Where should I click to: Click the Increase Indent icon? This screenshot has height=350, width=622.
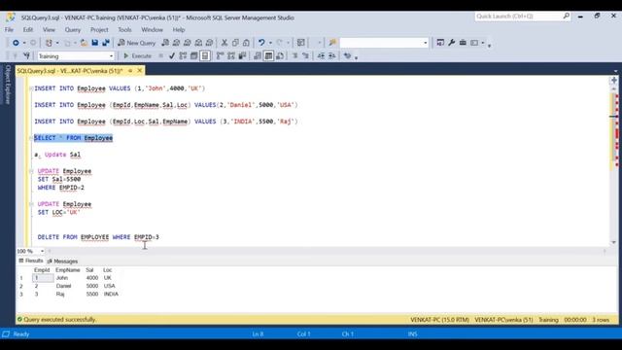coord(332,56)
